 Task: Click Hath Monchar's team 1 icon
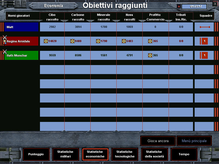[x=204, y=55]
